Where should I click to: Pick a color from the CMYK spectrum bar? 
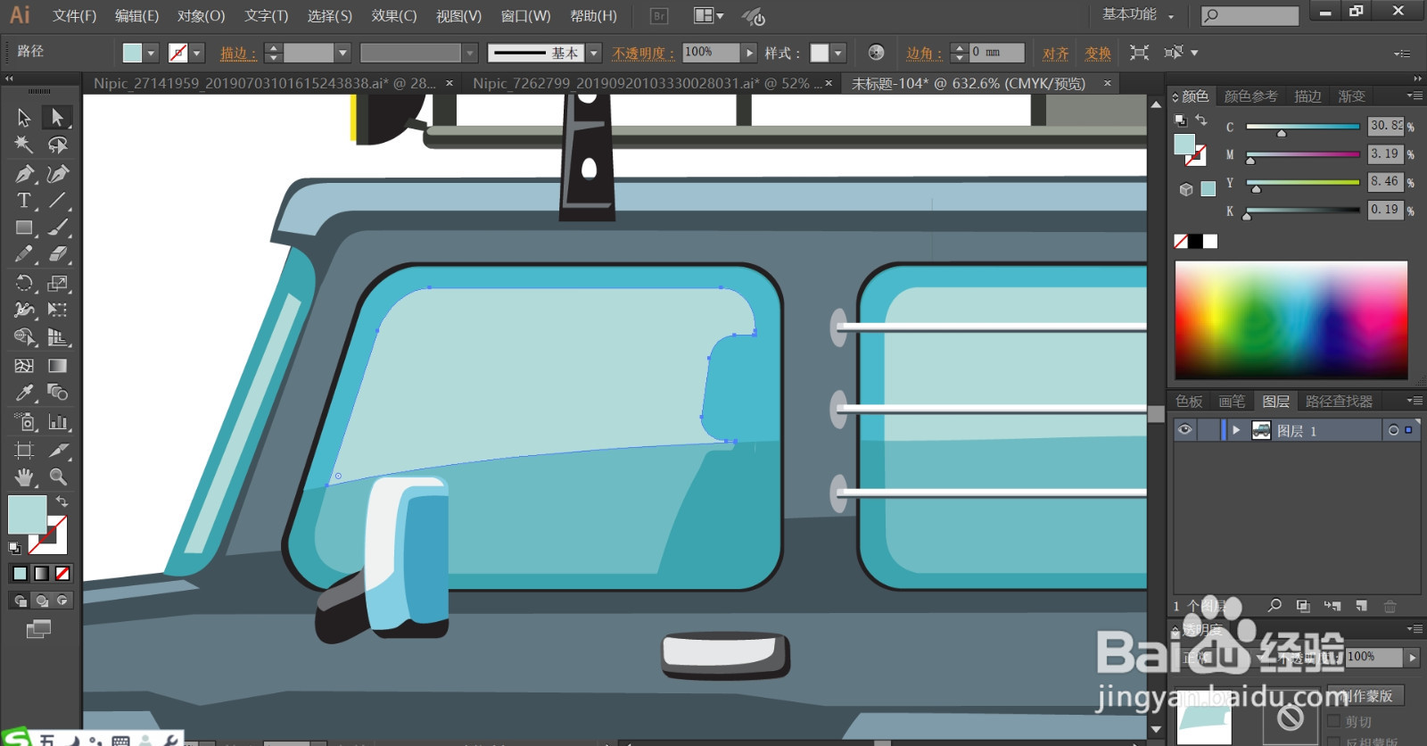pyautogui.click(x=1291, y=319)
